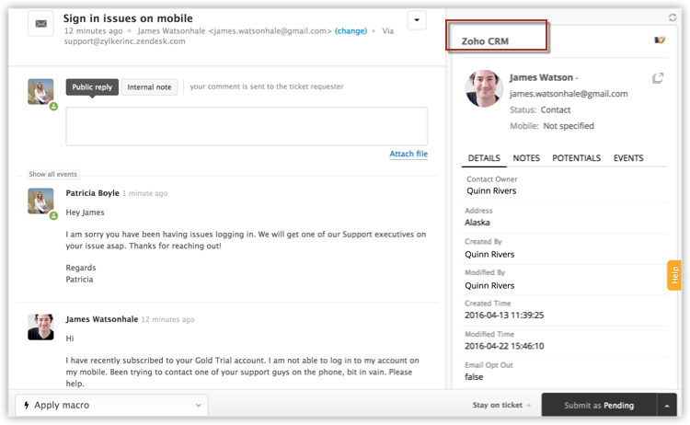Click the (change) requester link
Screen dimensions: 690x425
pyautogui.click(x=350, y=30)
